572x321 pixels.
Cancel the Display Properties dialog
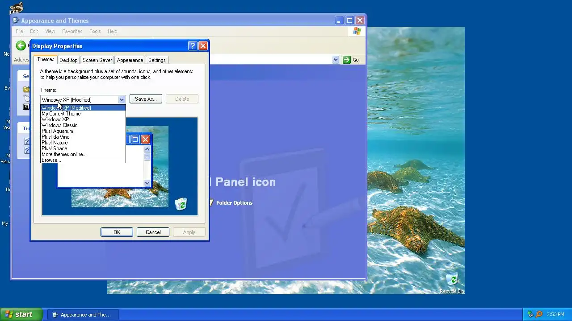pos(153,232)
